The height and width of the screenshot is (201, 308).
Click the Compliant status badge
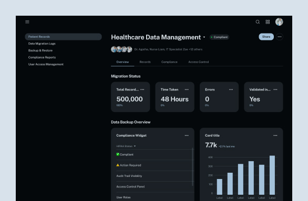coord(219,37)
